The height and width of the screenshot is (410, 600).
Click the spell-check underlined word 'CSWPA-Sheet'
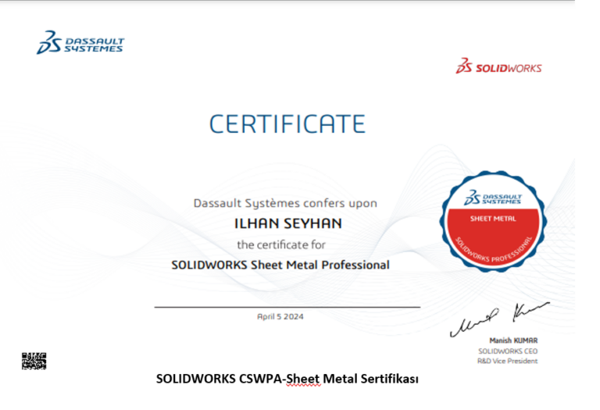point(281,379)
